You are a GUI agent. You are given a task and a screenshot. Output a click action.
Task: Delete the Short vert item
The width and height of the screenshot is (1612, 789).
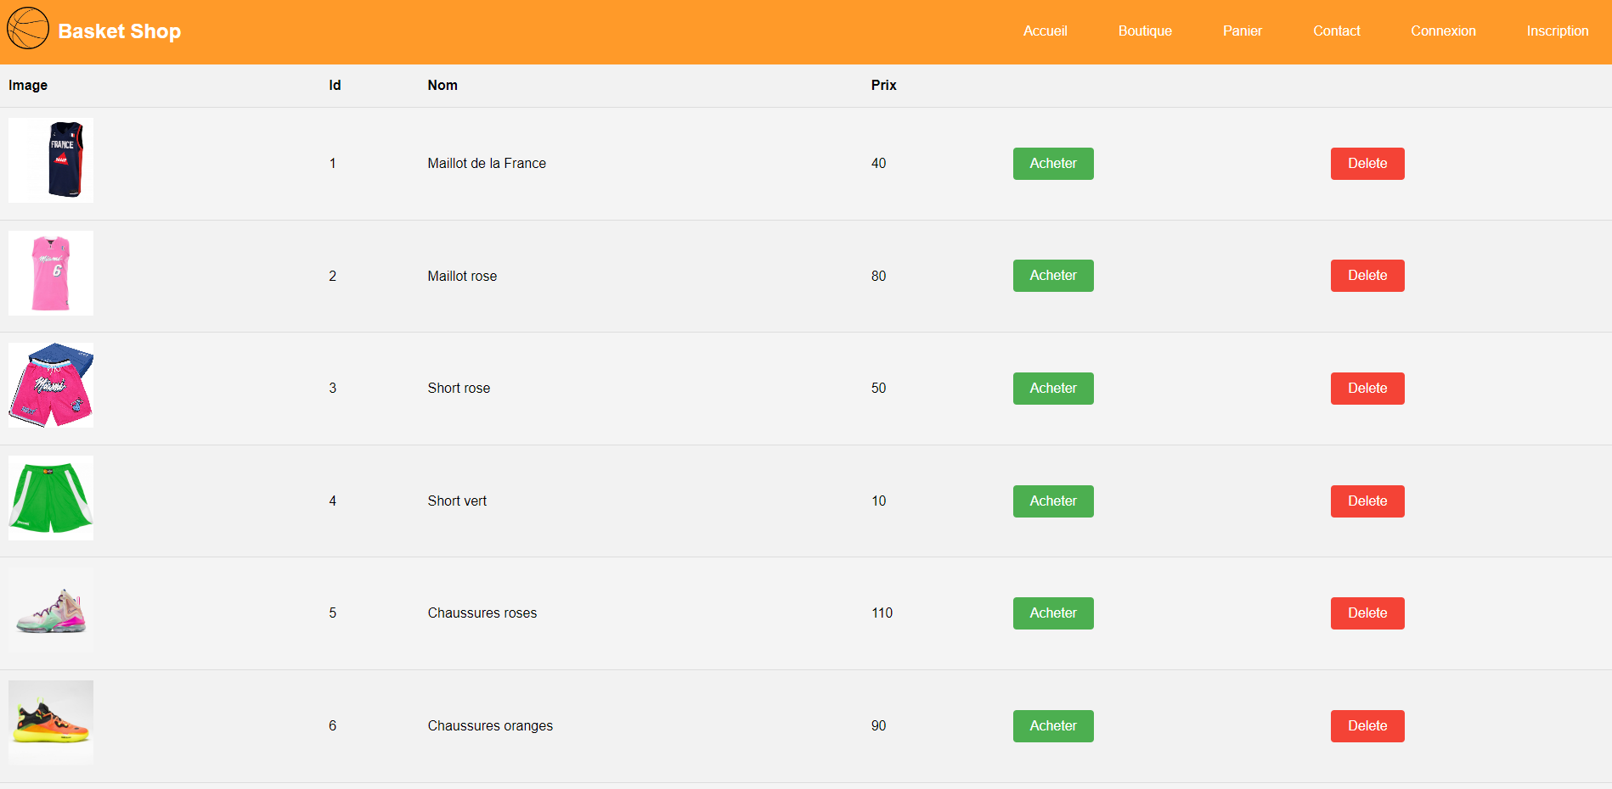(x=1367, y=501)
